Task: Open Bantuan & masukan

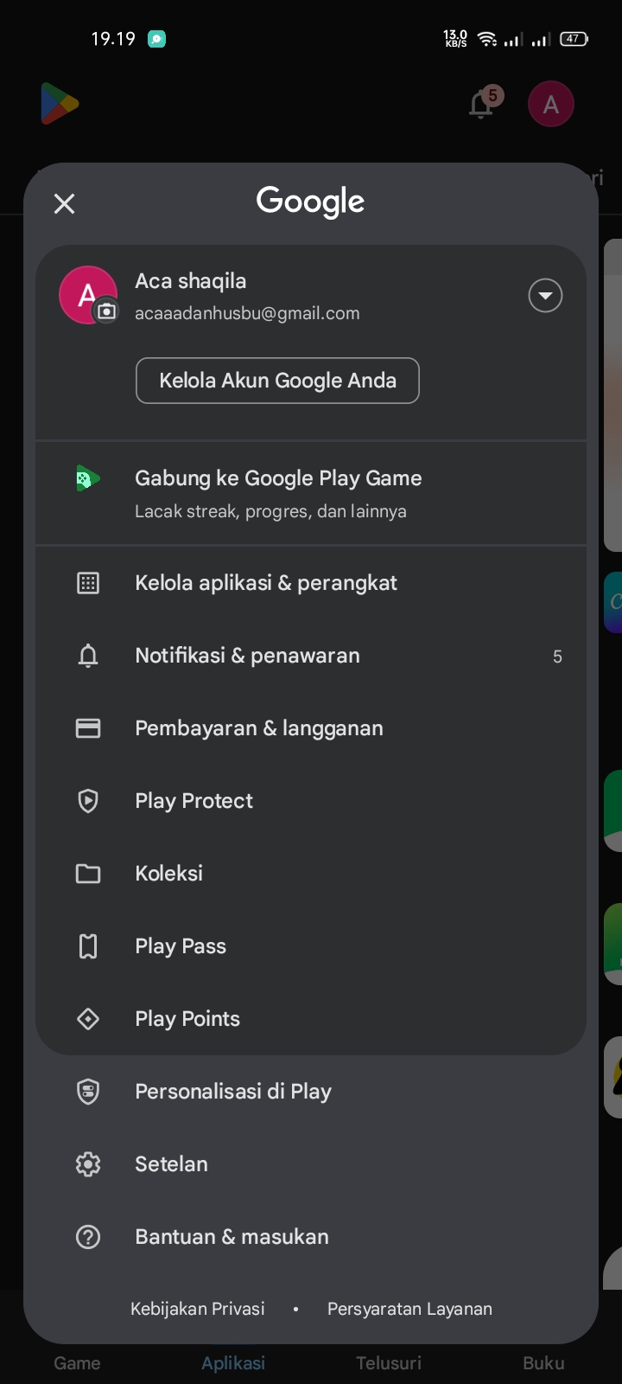Action: point(232,1237)
